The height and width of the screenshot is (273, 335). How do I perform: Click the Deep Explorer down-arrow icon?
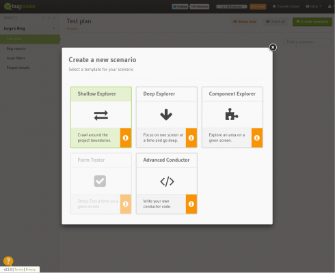(166, 115)
